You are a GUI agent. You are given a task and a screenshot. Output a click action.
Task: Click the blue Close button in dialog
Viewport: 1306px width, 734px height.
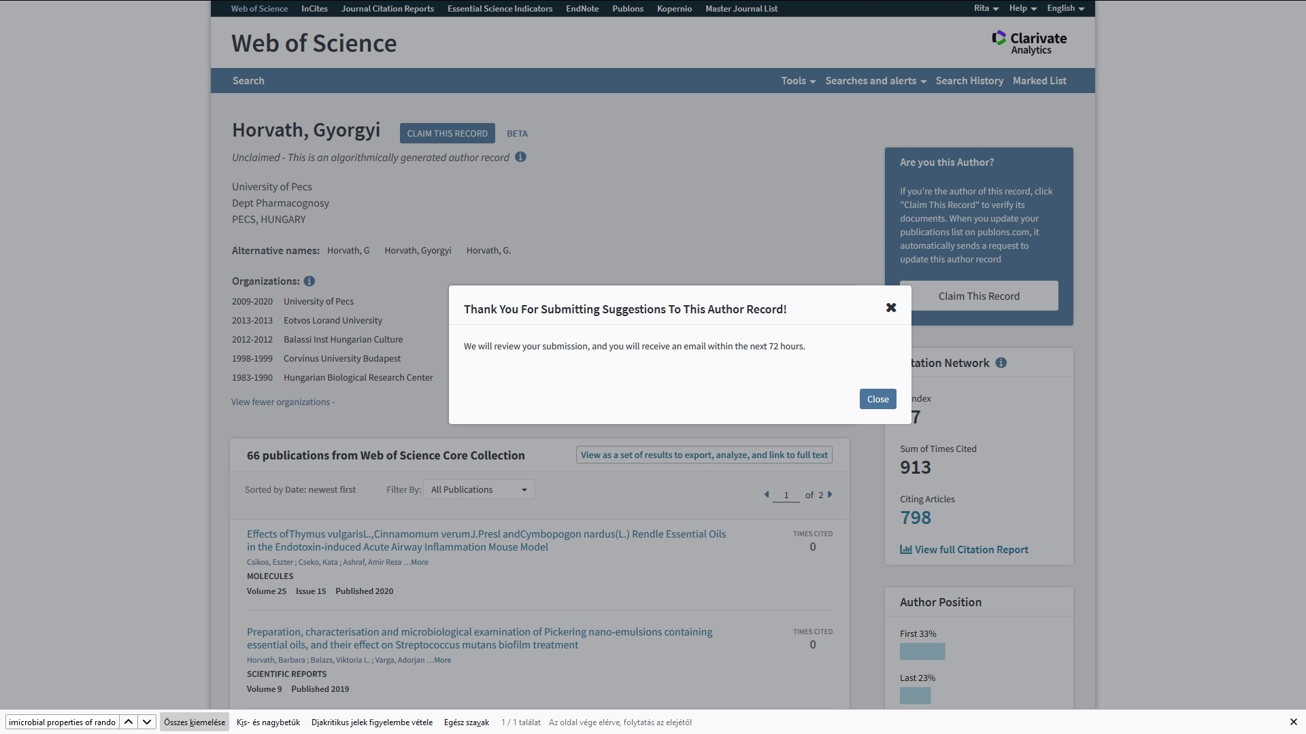pyautogui.click(x=877, y=399)
